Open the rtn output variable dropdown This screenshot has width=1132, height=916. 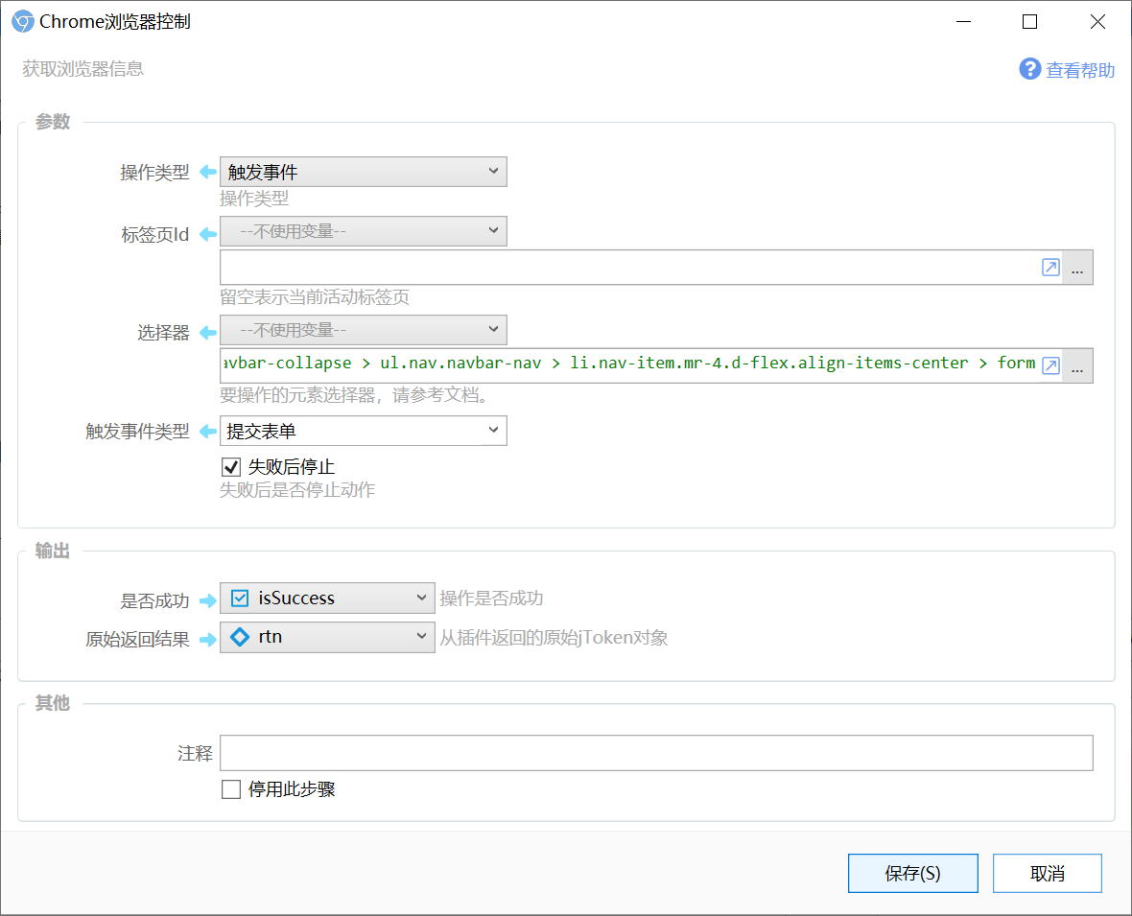coord(327,637)
